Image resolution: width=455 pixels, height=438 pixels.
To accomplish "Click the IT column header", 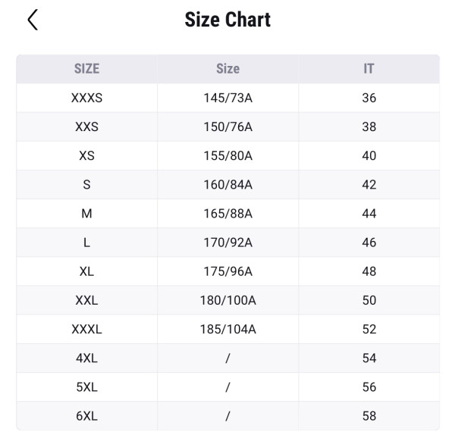I will pyautogui.click(x=369, y=68).
